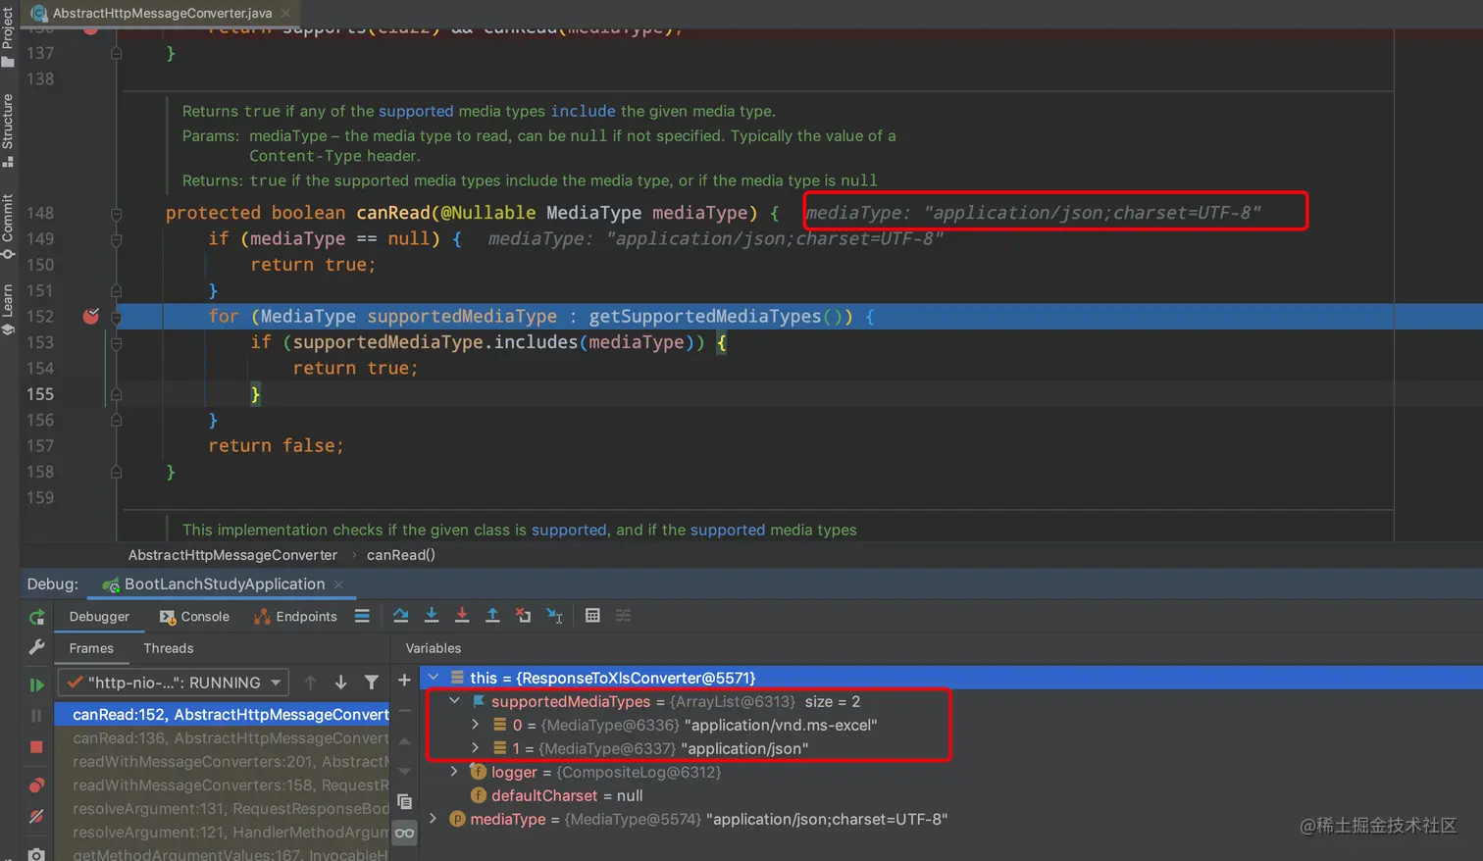Pause the running program

click(x=36, y=716)
